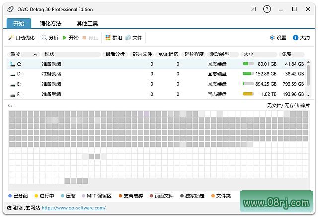The height and width of the screenshot is (217, 318).
Task: Click the 碎片程度 column header
Action: coord(194,54)
